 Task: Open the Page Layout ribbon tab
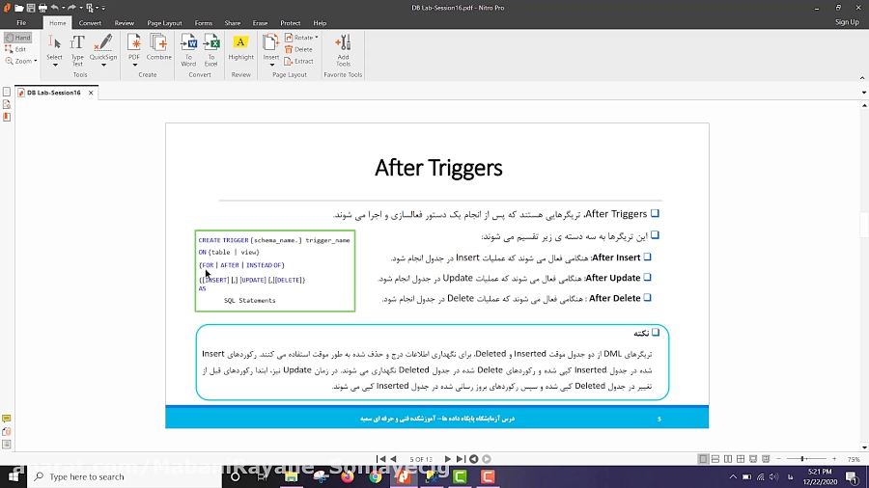(x=164, y=22)
